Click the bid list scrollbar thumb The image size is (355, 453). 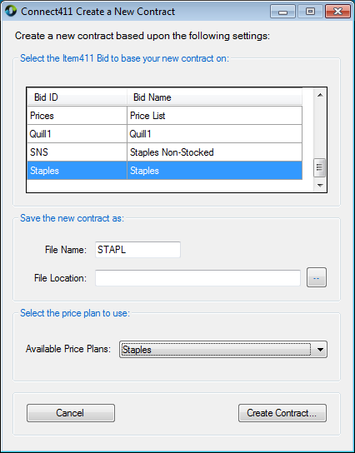coord(320,167)
